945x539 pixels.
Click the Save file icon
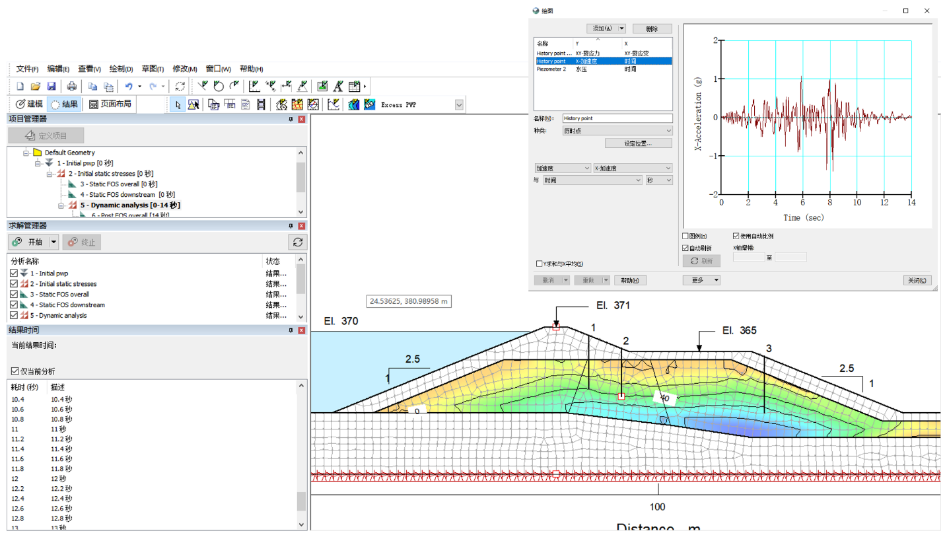pos(51,86)
